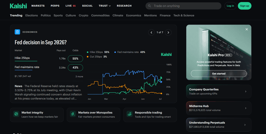Close the Kalshi Pro promo card
This screenshot has width=266, height=134.
[247, 29]
